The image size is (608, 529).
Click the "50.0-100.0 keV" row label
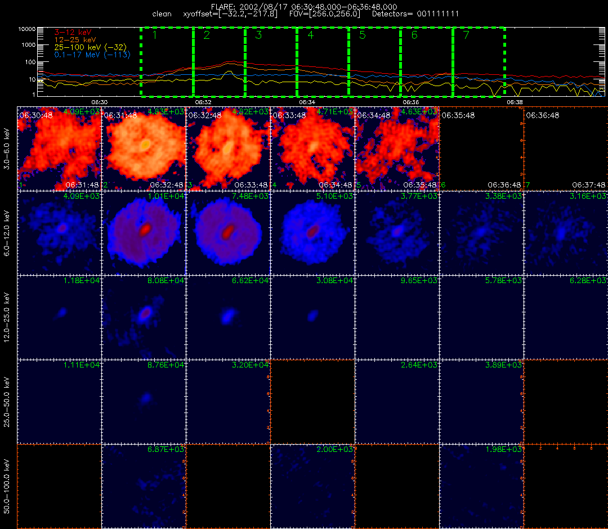pyautogui.click(x=7, y=486)
